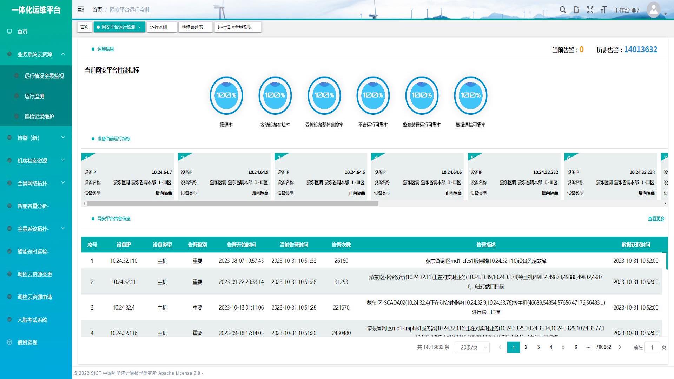Click the search magnifier icon in header
The height and width of the screenshot is (379, 674).
[x=563, y=10]
